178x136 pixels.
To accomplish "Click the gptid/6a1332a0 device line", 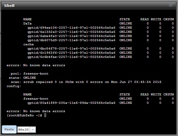I will (x=100, y=32).
